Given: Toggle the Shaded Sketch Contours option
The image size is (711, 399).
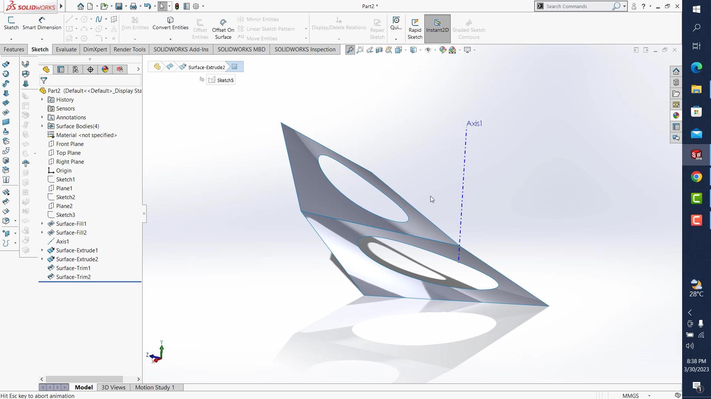Looking at the screenshot, I should click(468, 29).
